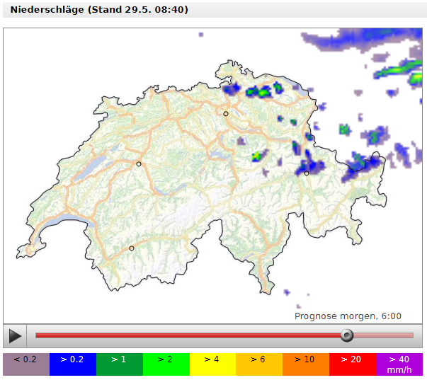Click the 'Prognose morgen, 6:00' time label
The width and height of the screenshot is (427, 380).
pos(348,316)
